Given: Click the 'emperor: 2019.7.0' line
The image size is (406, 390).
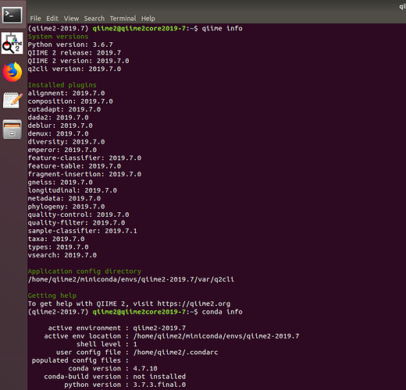Looking at the screenshot, I should click(x=62, y=150).
